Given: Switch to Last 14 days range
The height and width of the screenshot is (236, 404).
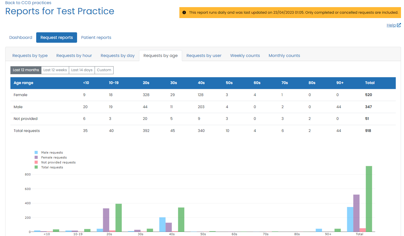Looking at the screenshot, I should (x=82, y=70).
